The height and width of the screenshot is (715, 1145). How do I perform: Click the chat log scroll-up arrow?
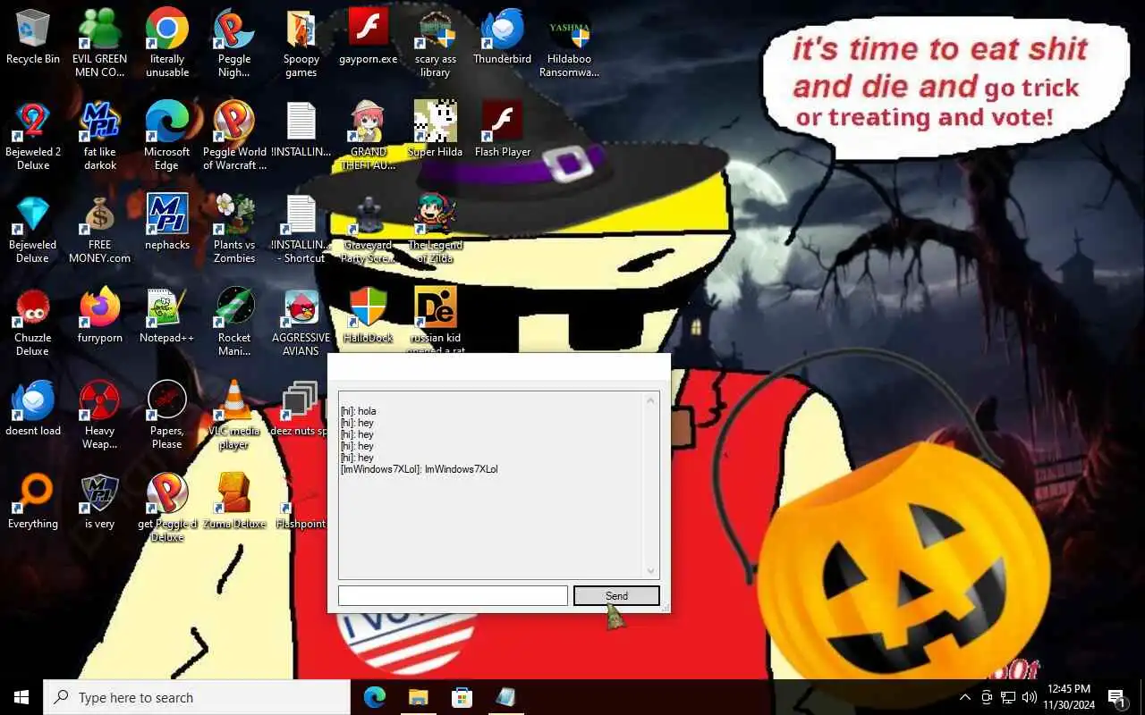point(650,400)
